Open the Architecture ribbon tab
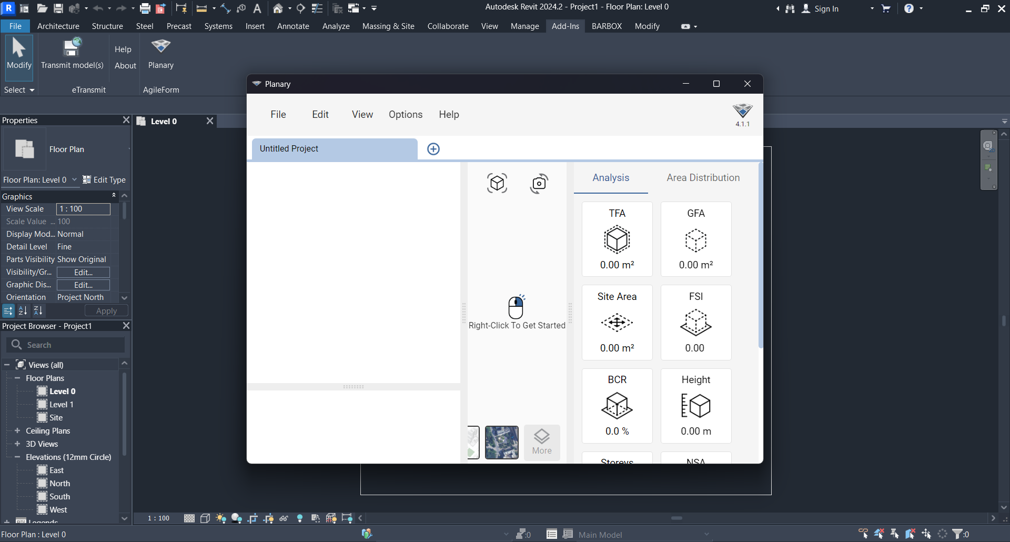Image resolution: width=1010 pixels, height=542 pixels. [58, 26]
